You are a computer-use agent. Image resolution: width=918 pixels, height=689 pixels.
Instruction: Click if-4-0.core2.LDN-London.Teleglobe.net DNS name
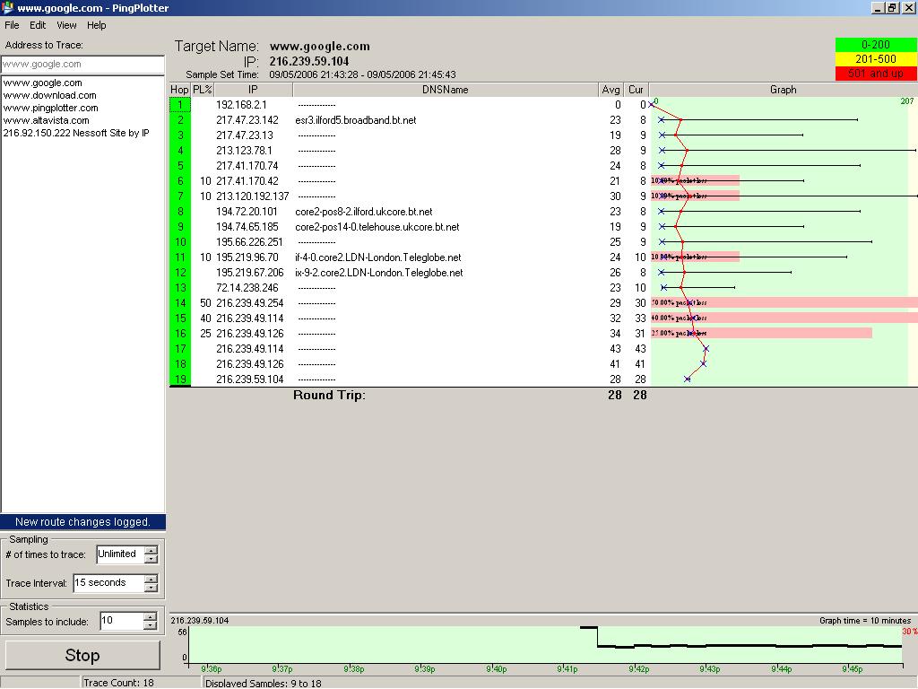coord(378,257)
